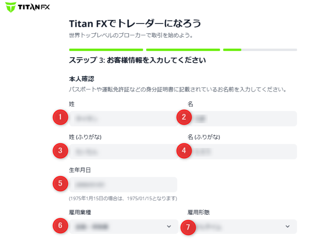Focus the 姓 last name field
The height and width of the screenshot is (245, 325).
122,118
